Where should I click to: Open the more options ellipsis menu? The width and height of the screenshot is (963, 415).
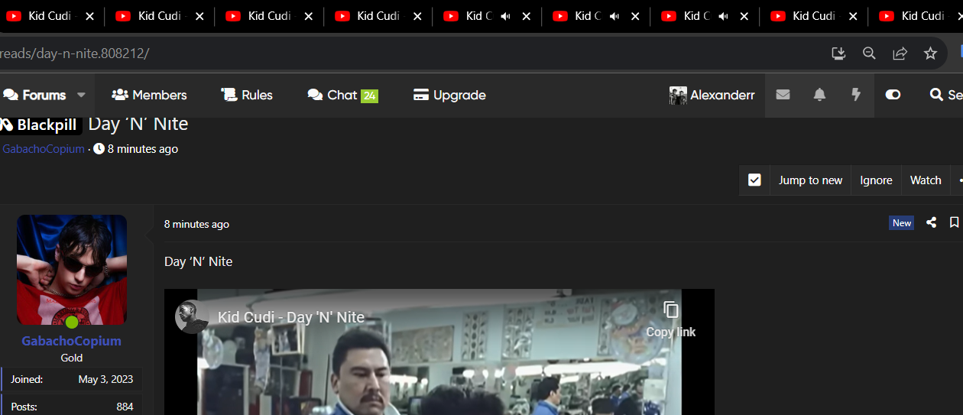958,180
